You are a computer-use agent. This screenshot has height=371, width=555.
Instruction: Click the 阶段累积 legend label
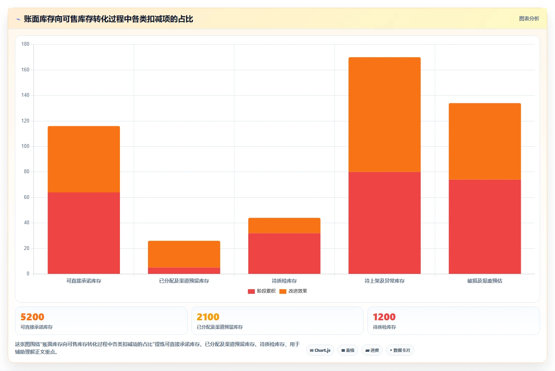pyautogui.click(x=266, y=291)
